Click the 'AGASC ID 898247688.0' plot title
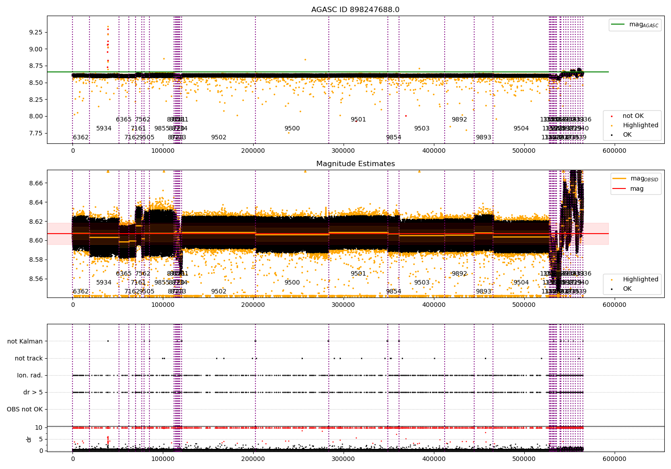Viewport: 671px width, 469px height. pyautogui.click(x=355, y=10)
